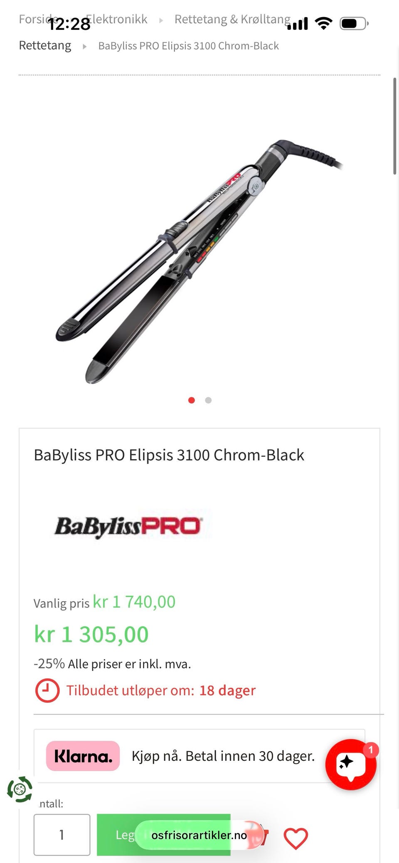
Task: Add product to wishlist with heart icon
Action: point(296,838)
